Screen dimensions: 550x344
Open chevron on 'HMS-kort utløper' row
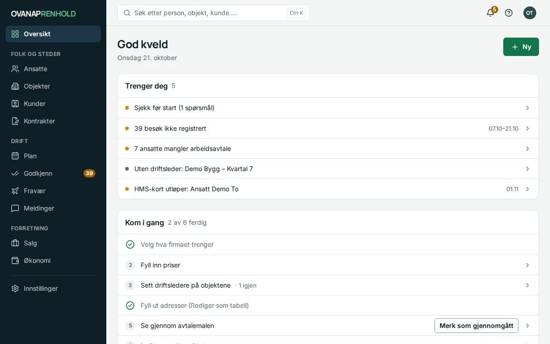[x=528, y=189]
